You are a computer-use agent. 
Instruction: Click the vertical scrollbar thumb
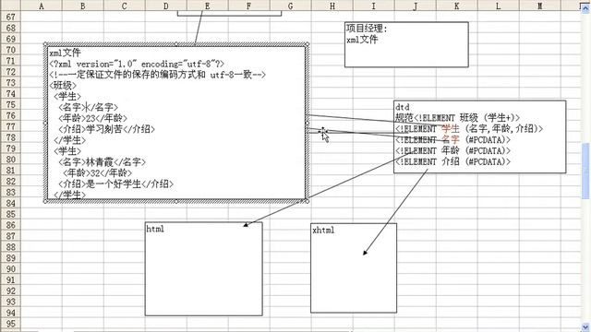pos(585,171)
